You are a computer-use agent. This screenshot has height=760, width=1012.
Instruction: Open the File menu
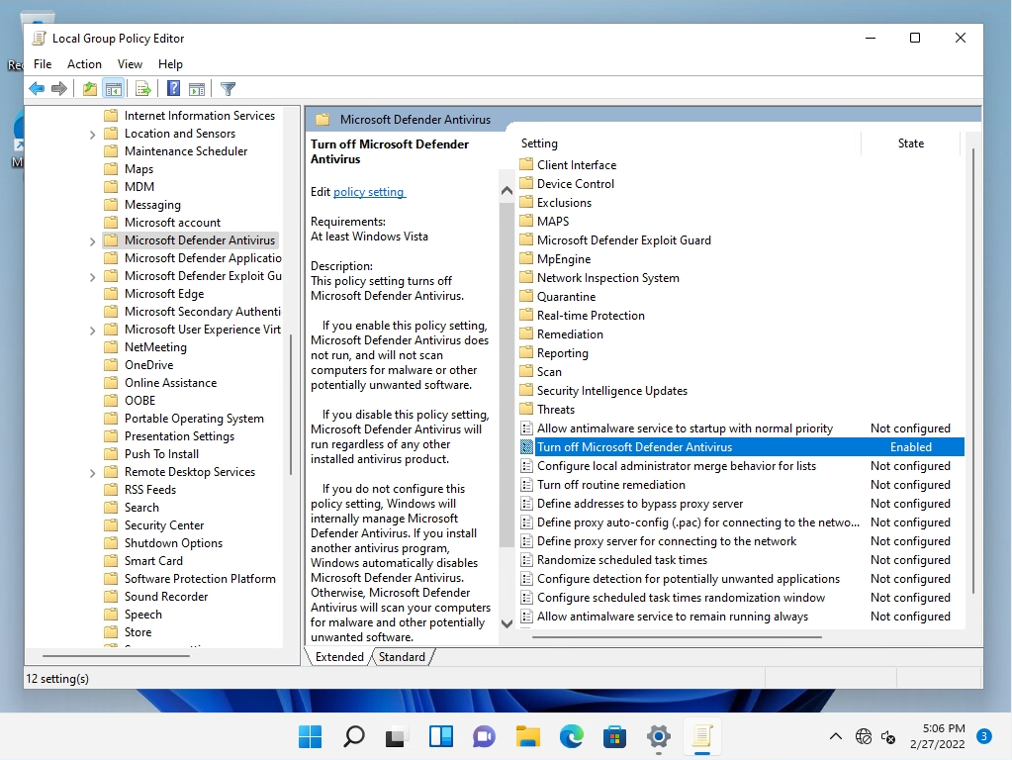point(43,64)
